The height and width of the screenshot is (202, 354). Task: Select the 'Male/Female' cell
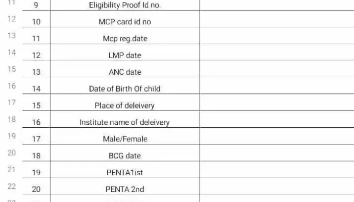point(125,136)
